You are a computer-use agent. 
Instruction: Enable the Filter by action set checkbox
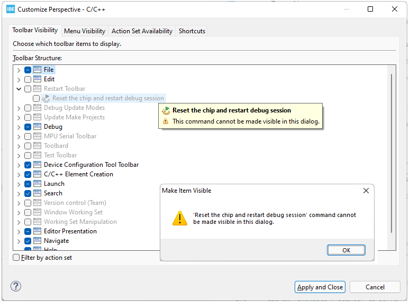(x=16, y=258)
